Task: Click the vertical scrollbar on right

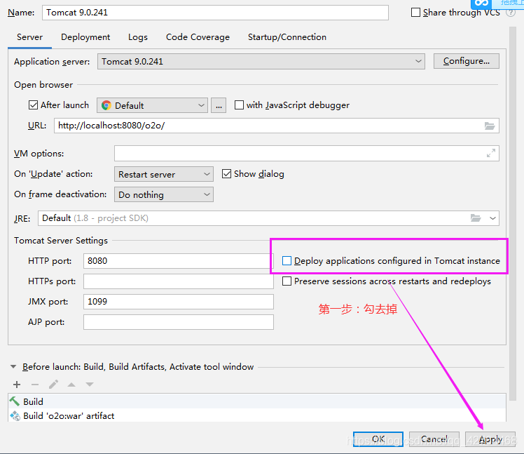Action: 512,214
